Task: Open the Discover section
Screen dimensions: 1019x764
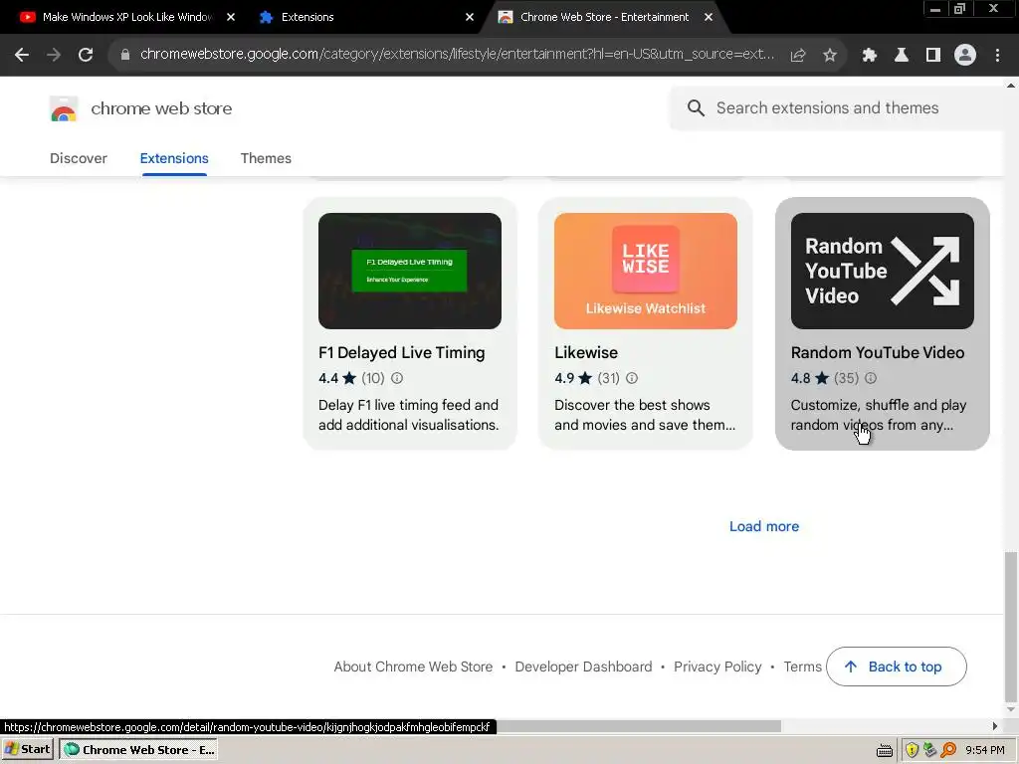Action: 79,158
